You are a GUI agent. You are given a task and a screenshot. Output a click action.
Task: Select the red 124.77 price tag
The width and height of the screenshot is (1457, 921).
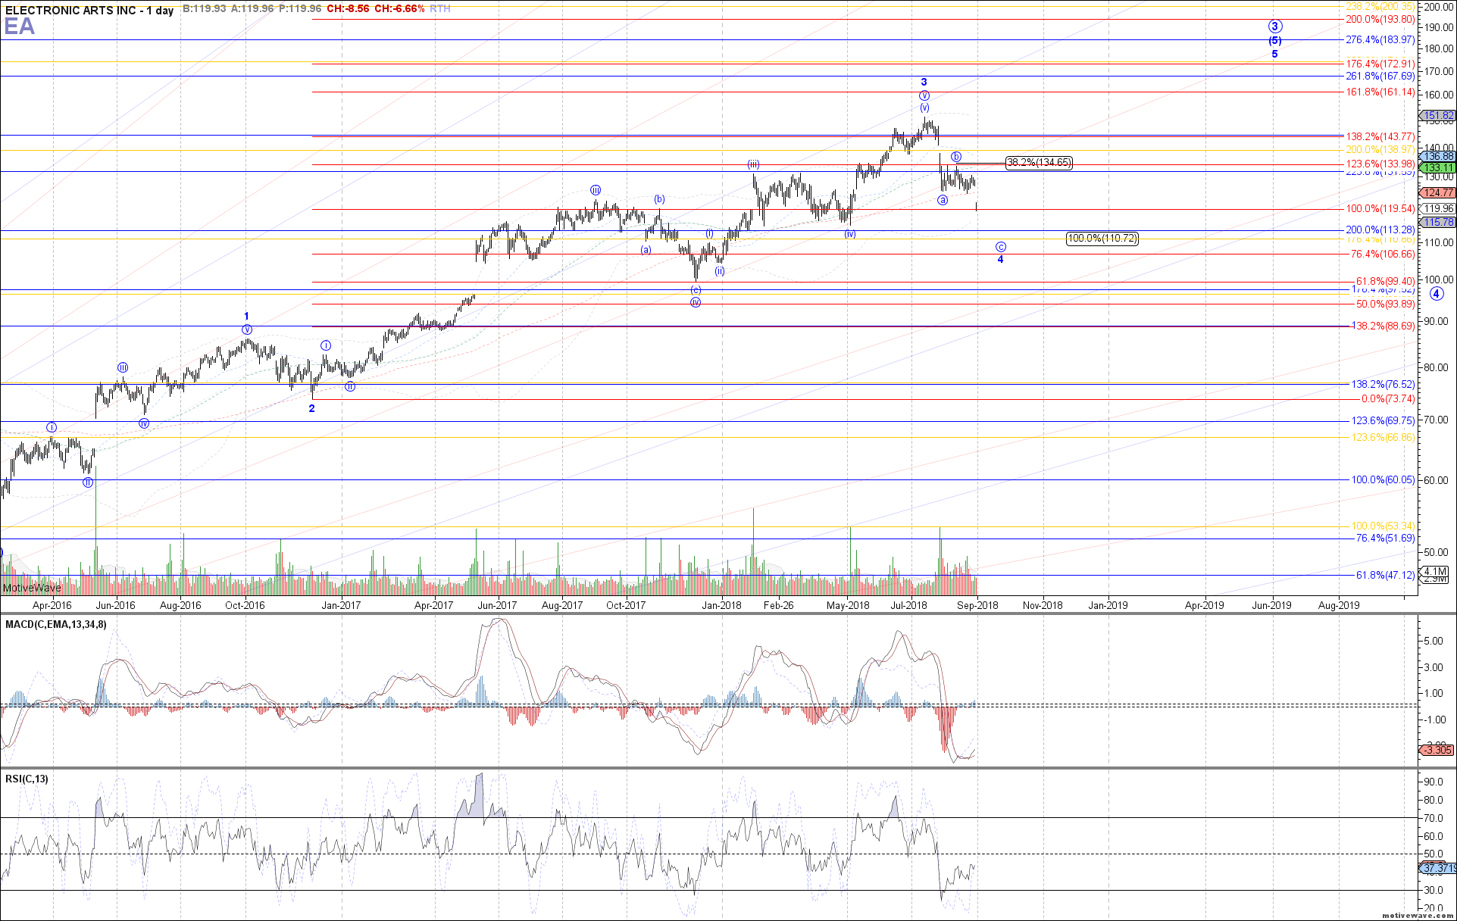[x=1437, y=192]
